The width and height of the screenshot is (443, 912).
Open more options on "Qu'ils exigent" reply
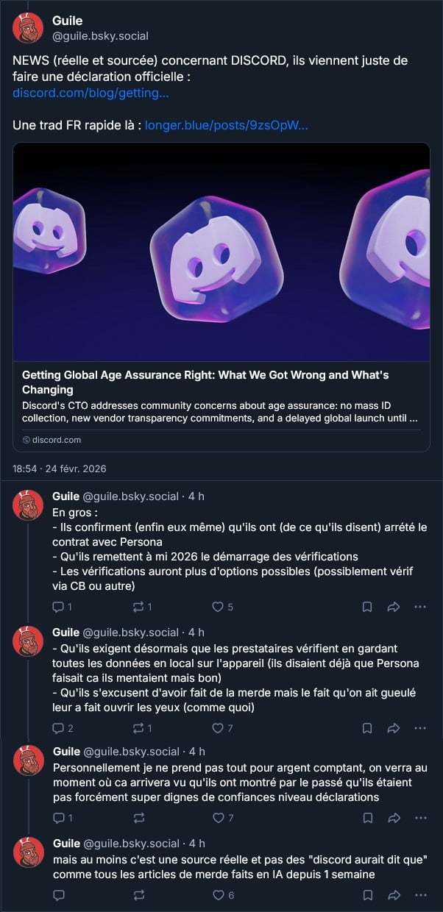click(x=420, y=728)
